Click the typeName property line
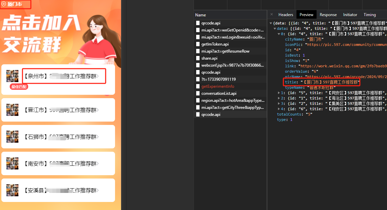The width and height of the screenshot is (387, 210). tap(310, 88)
